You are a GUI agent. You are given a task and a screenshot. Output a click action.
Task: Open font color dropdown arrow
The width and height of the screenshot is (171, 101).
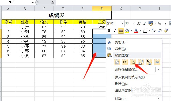coord(140,31)
